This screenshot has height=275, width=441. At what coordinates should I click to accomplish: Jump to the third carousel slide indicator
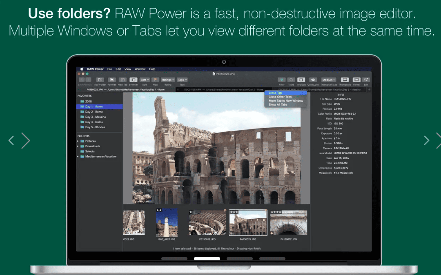(240, 259)
